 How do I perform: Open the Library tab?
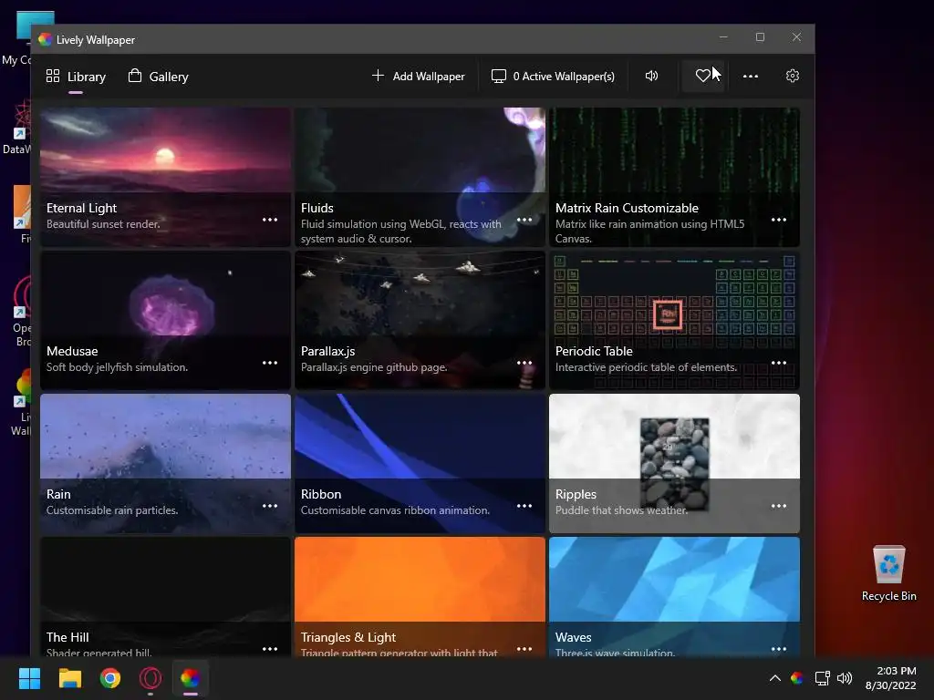76,77
